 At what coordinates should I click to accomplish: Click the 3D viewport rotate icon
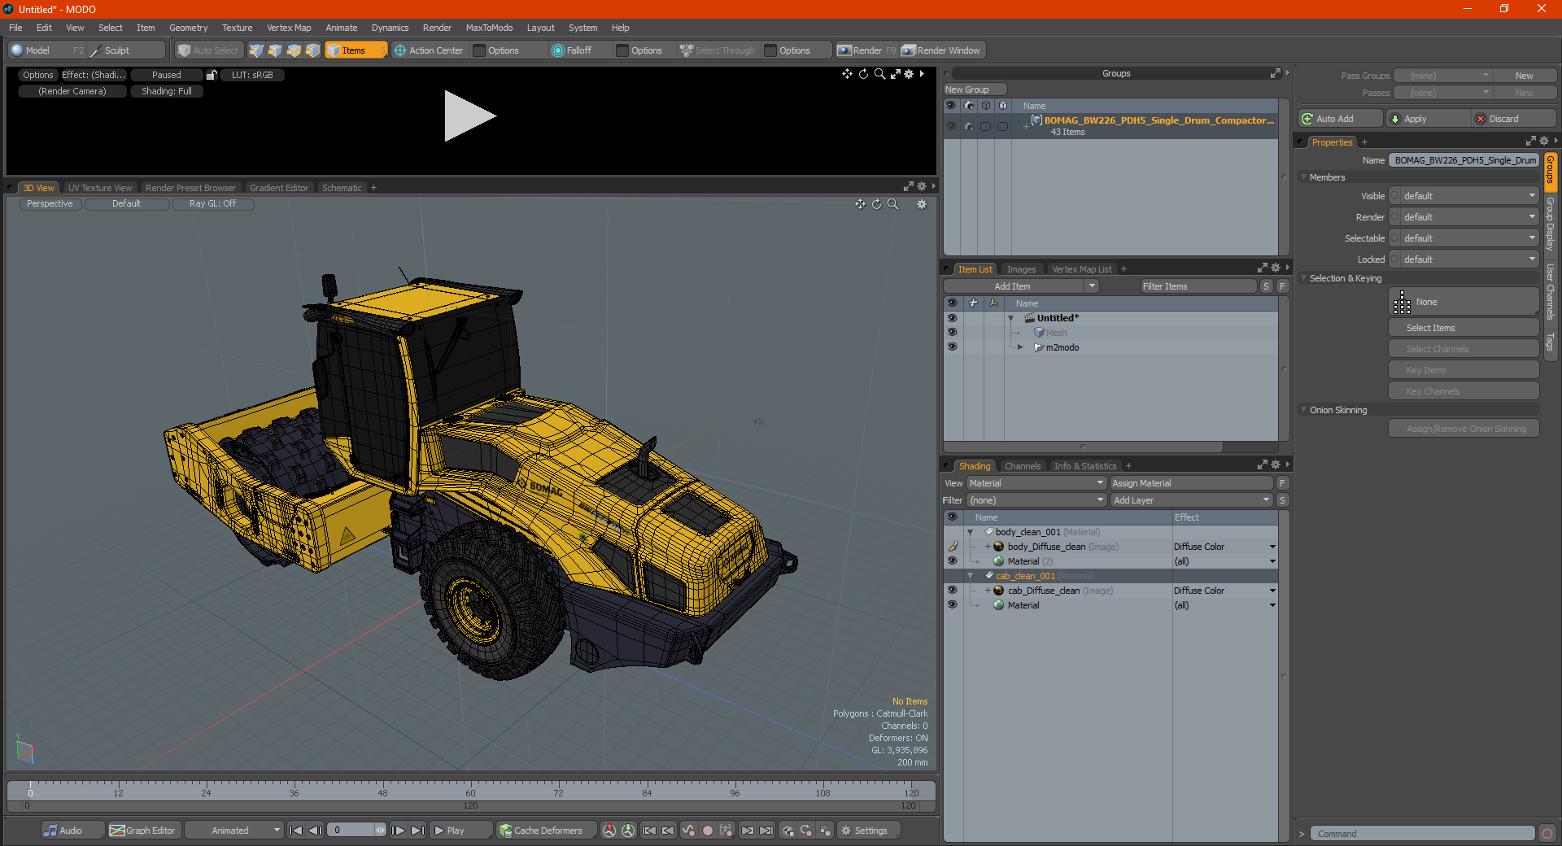click(876, 204)
